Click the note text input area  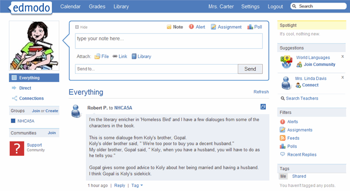pos(169,41)
